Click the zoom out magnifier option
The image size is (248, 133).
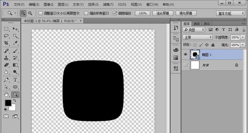coord(30,13)
